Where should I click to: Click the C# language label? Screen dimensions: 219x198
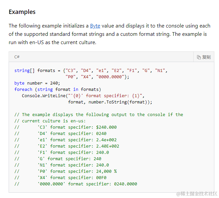tap(17, 57)
